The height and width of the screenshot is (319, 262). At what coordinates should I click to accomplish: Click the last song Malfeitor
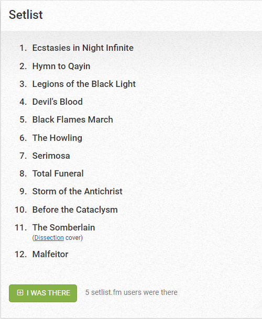click(50, 254)
